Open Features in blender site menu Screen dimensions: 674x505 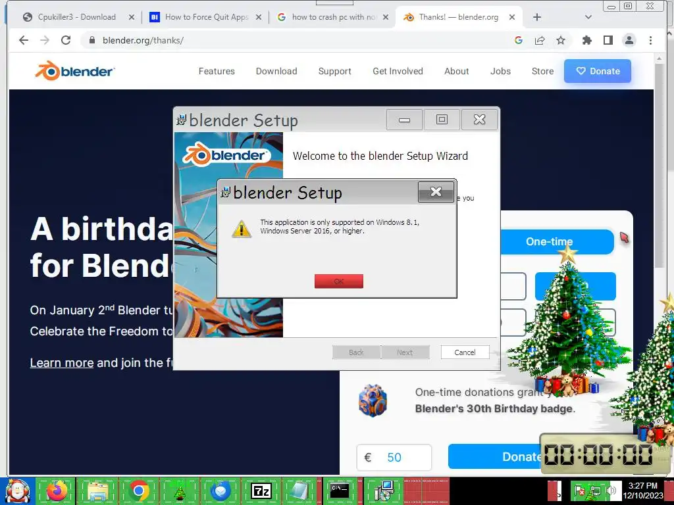(217, 71)
